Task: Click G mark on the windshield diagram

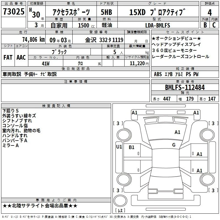Action: 174,145
